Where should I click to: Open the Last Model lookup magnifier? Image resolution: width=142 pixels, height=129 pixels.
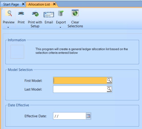(x=109, y=89)
